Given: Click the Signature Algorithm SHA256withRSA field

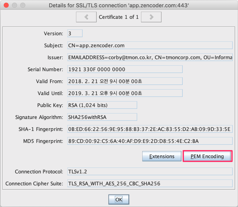Looking at the screenshot, I should click(x=102, y=117).
